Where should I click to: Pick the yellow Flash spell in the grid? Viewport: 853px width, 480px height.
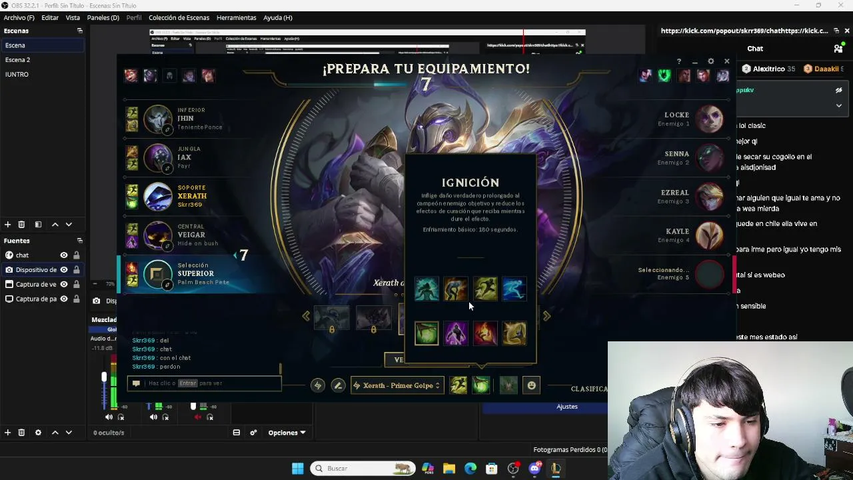click(x=485, y=289)
